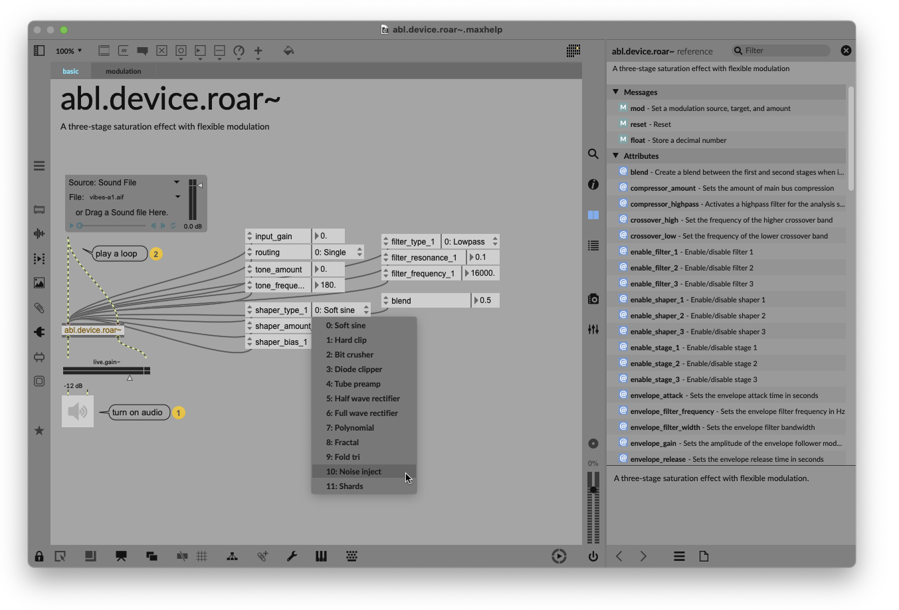Click the paperclip icon in left sidebar
This screenshot has width=899, height=610.
tap(39, 308)
